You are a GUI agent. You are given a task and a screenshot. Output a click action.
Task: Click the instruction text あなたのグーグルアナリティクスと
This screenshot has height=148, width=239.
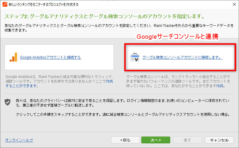click(x=119, y=28)
